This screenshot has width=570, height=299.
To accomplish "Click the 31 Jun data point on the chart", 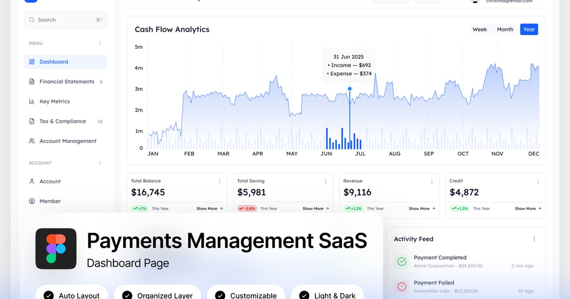I will 350,88.
